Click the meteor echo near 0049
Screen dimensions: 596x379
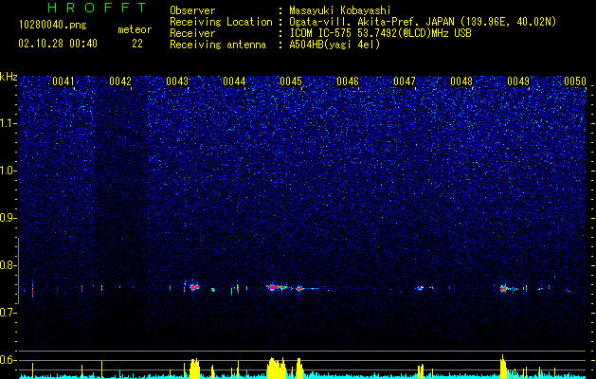tap(504, 289)
